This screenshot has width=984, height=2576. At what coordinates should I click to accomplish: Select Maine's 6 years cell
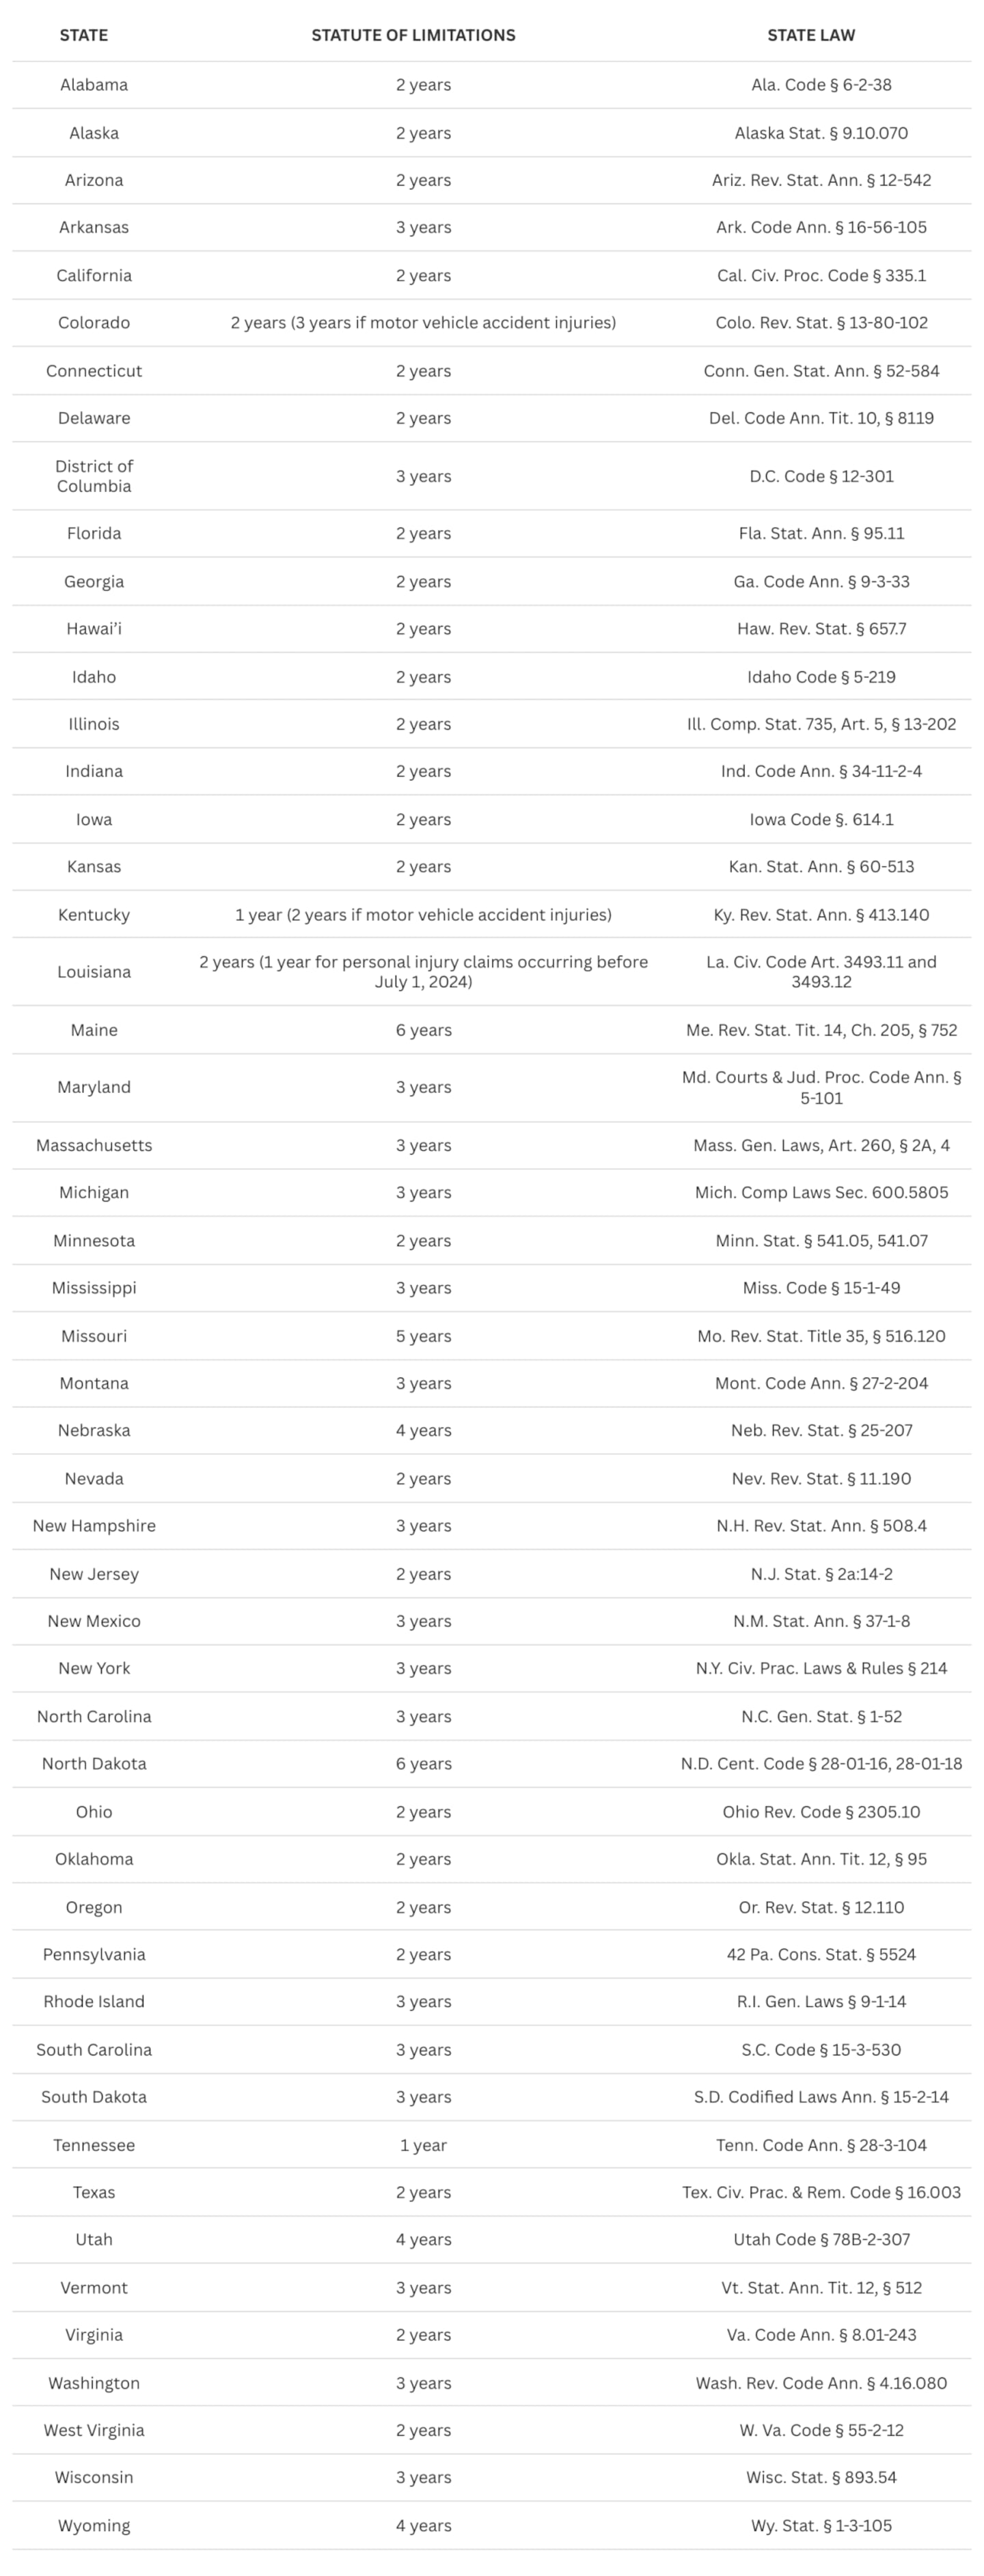click(x=423, y=1030)
